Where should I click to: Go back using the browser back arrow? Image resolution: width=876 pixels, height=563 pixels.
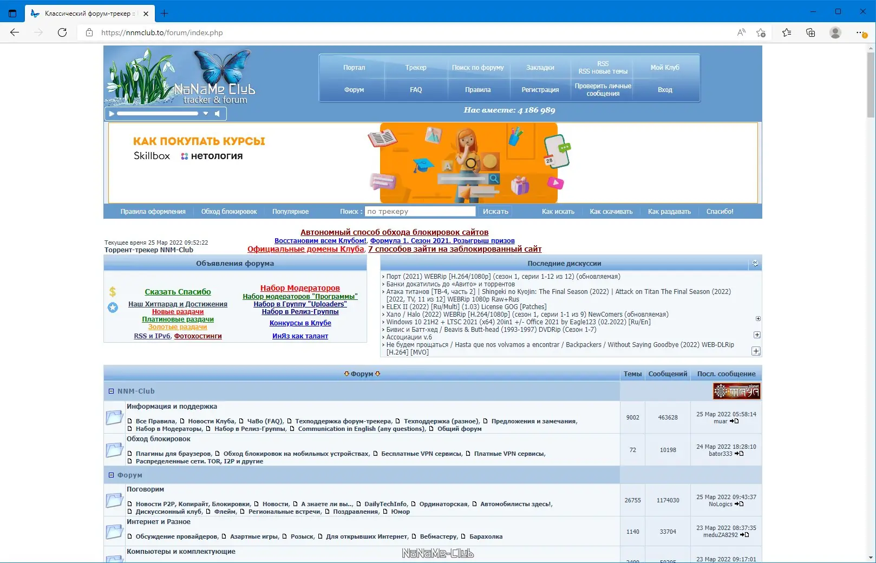coord(15,32)
